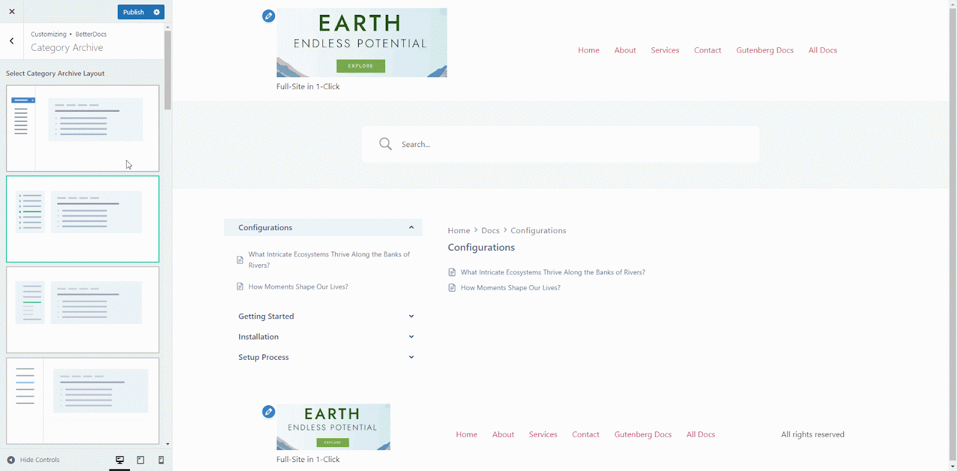957x471 pixels.
Task: Go back using the left chevron arrow
Action: pos(11,41)
